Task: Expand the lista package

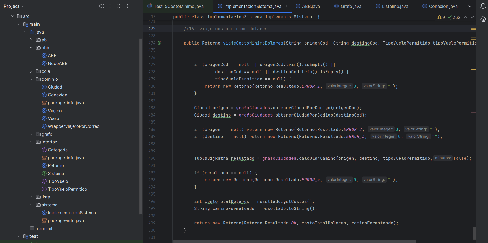Action: click(x=31, y=197)
